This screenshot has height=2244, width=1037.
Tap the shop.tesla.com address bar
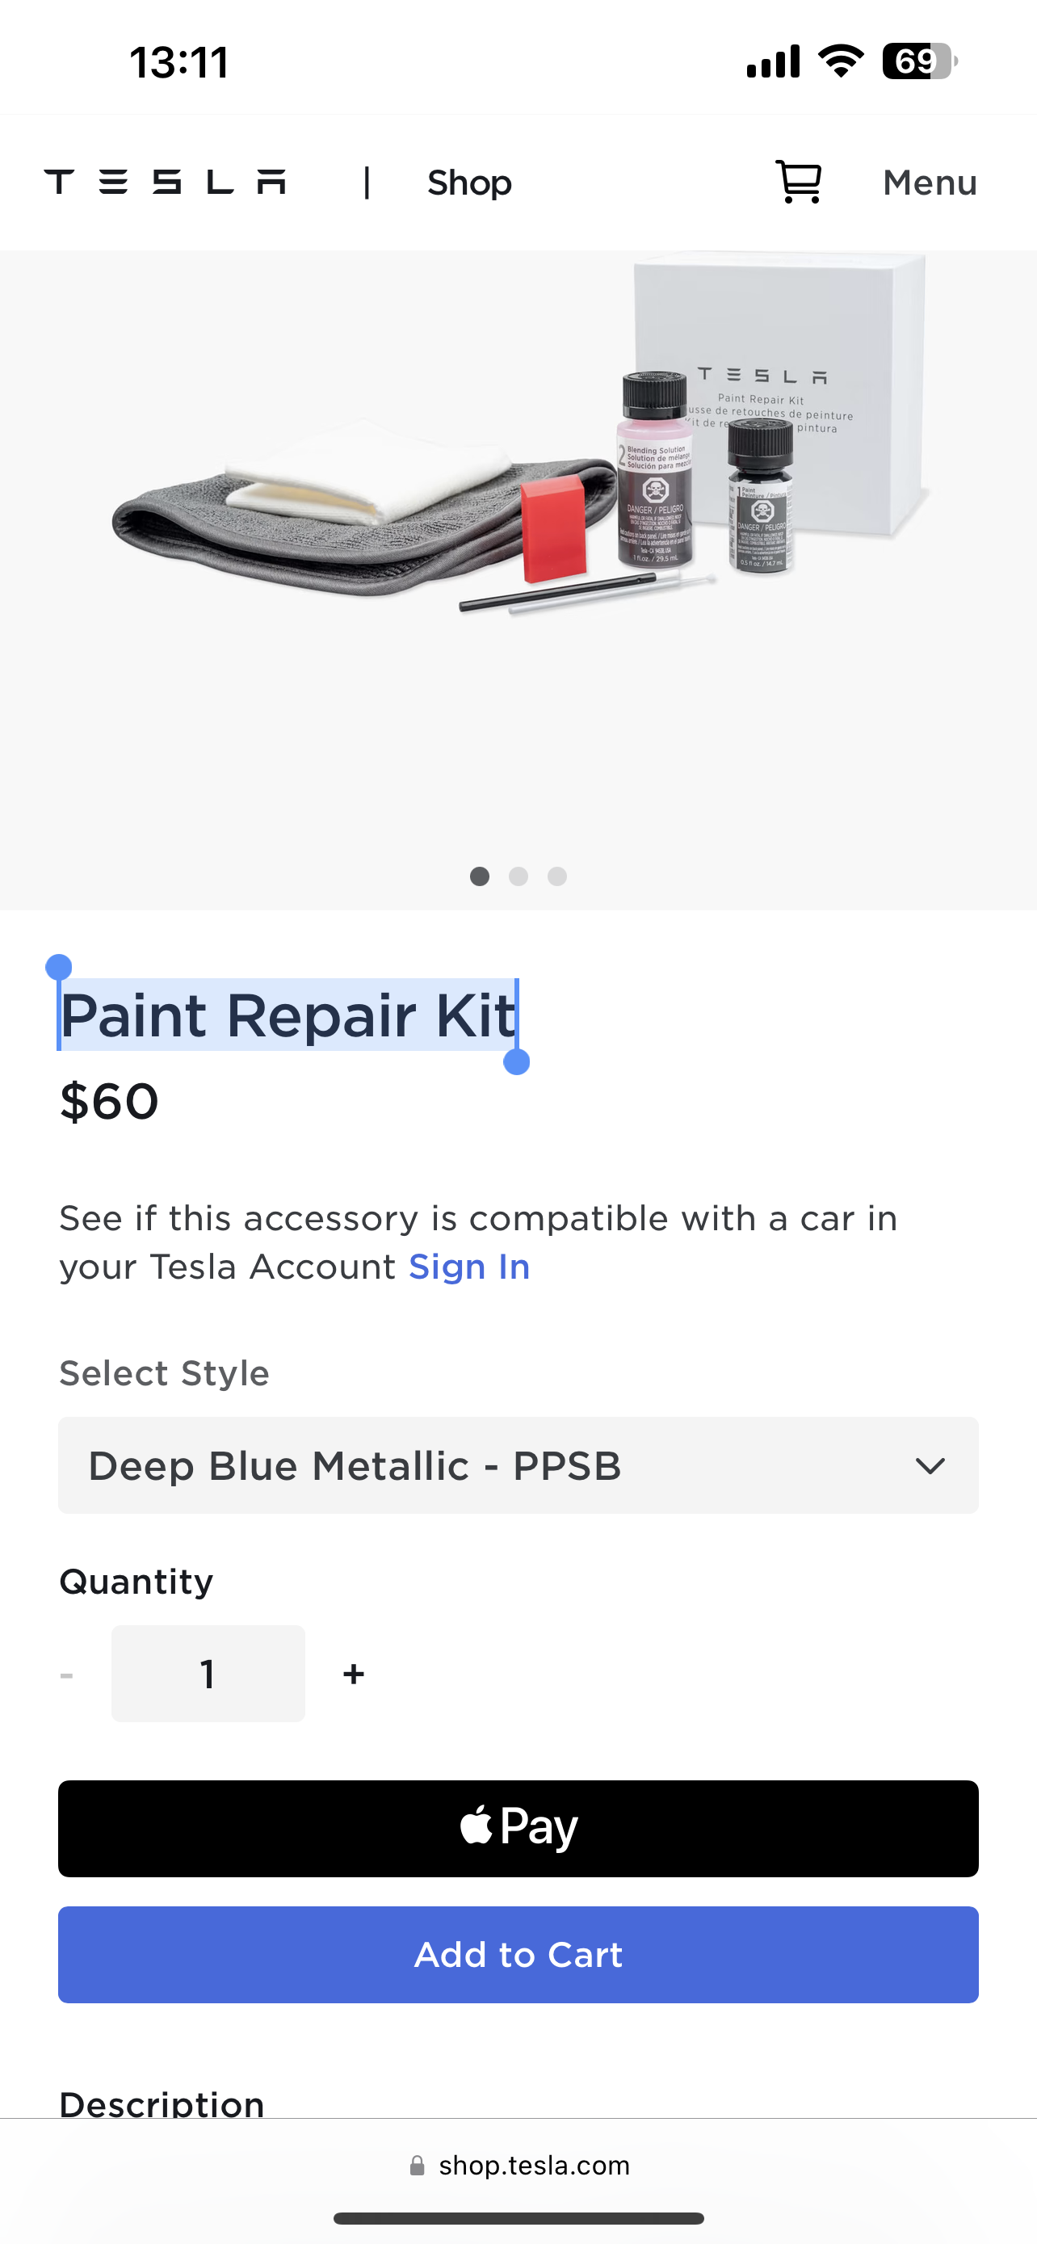(534, 2166)
